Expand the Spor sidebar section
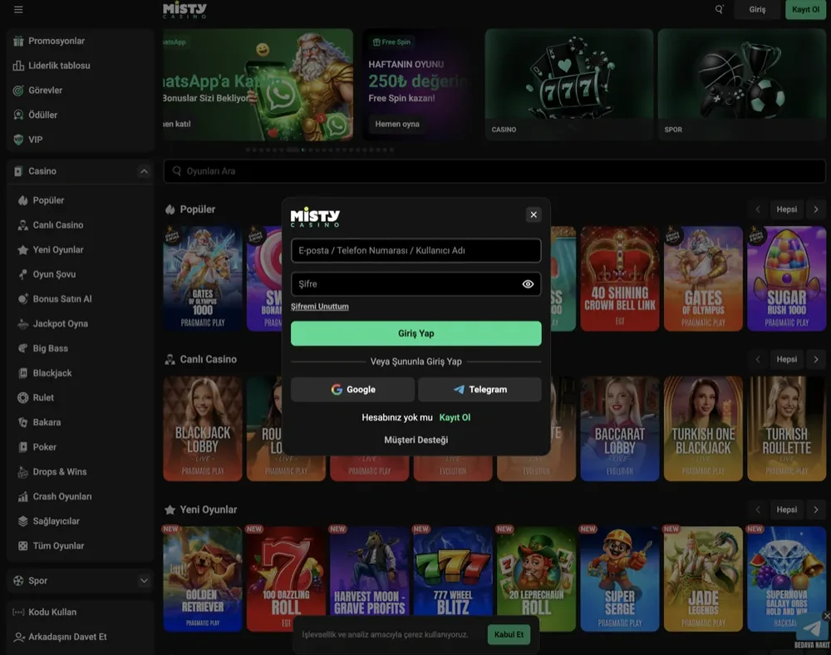831x655 pixels. pos(144,581)
